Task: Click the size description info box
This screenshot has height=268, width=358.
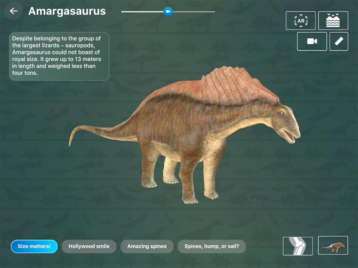Action: click(x=59, y=56)
